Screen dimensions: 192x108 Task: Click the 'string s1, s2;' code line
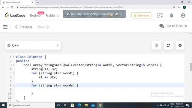tap(44, 69)
